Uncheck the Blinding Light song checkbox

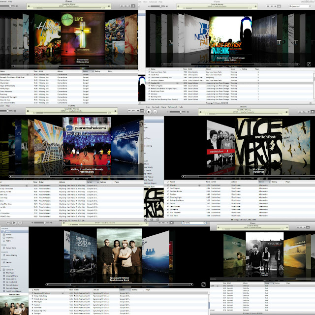[x=168, y=197]
